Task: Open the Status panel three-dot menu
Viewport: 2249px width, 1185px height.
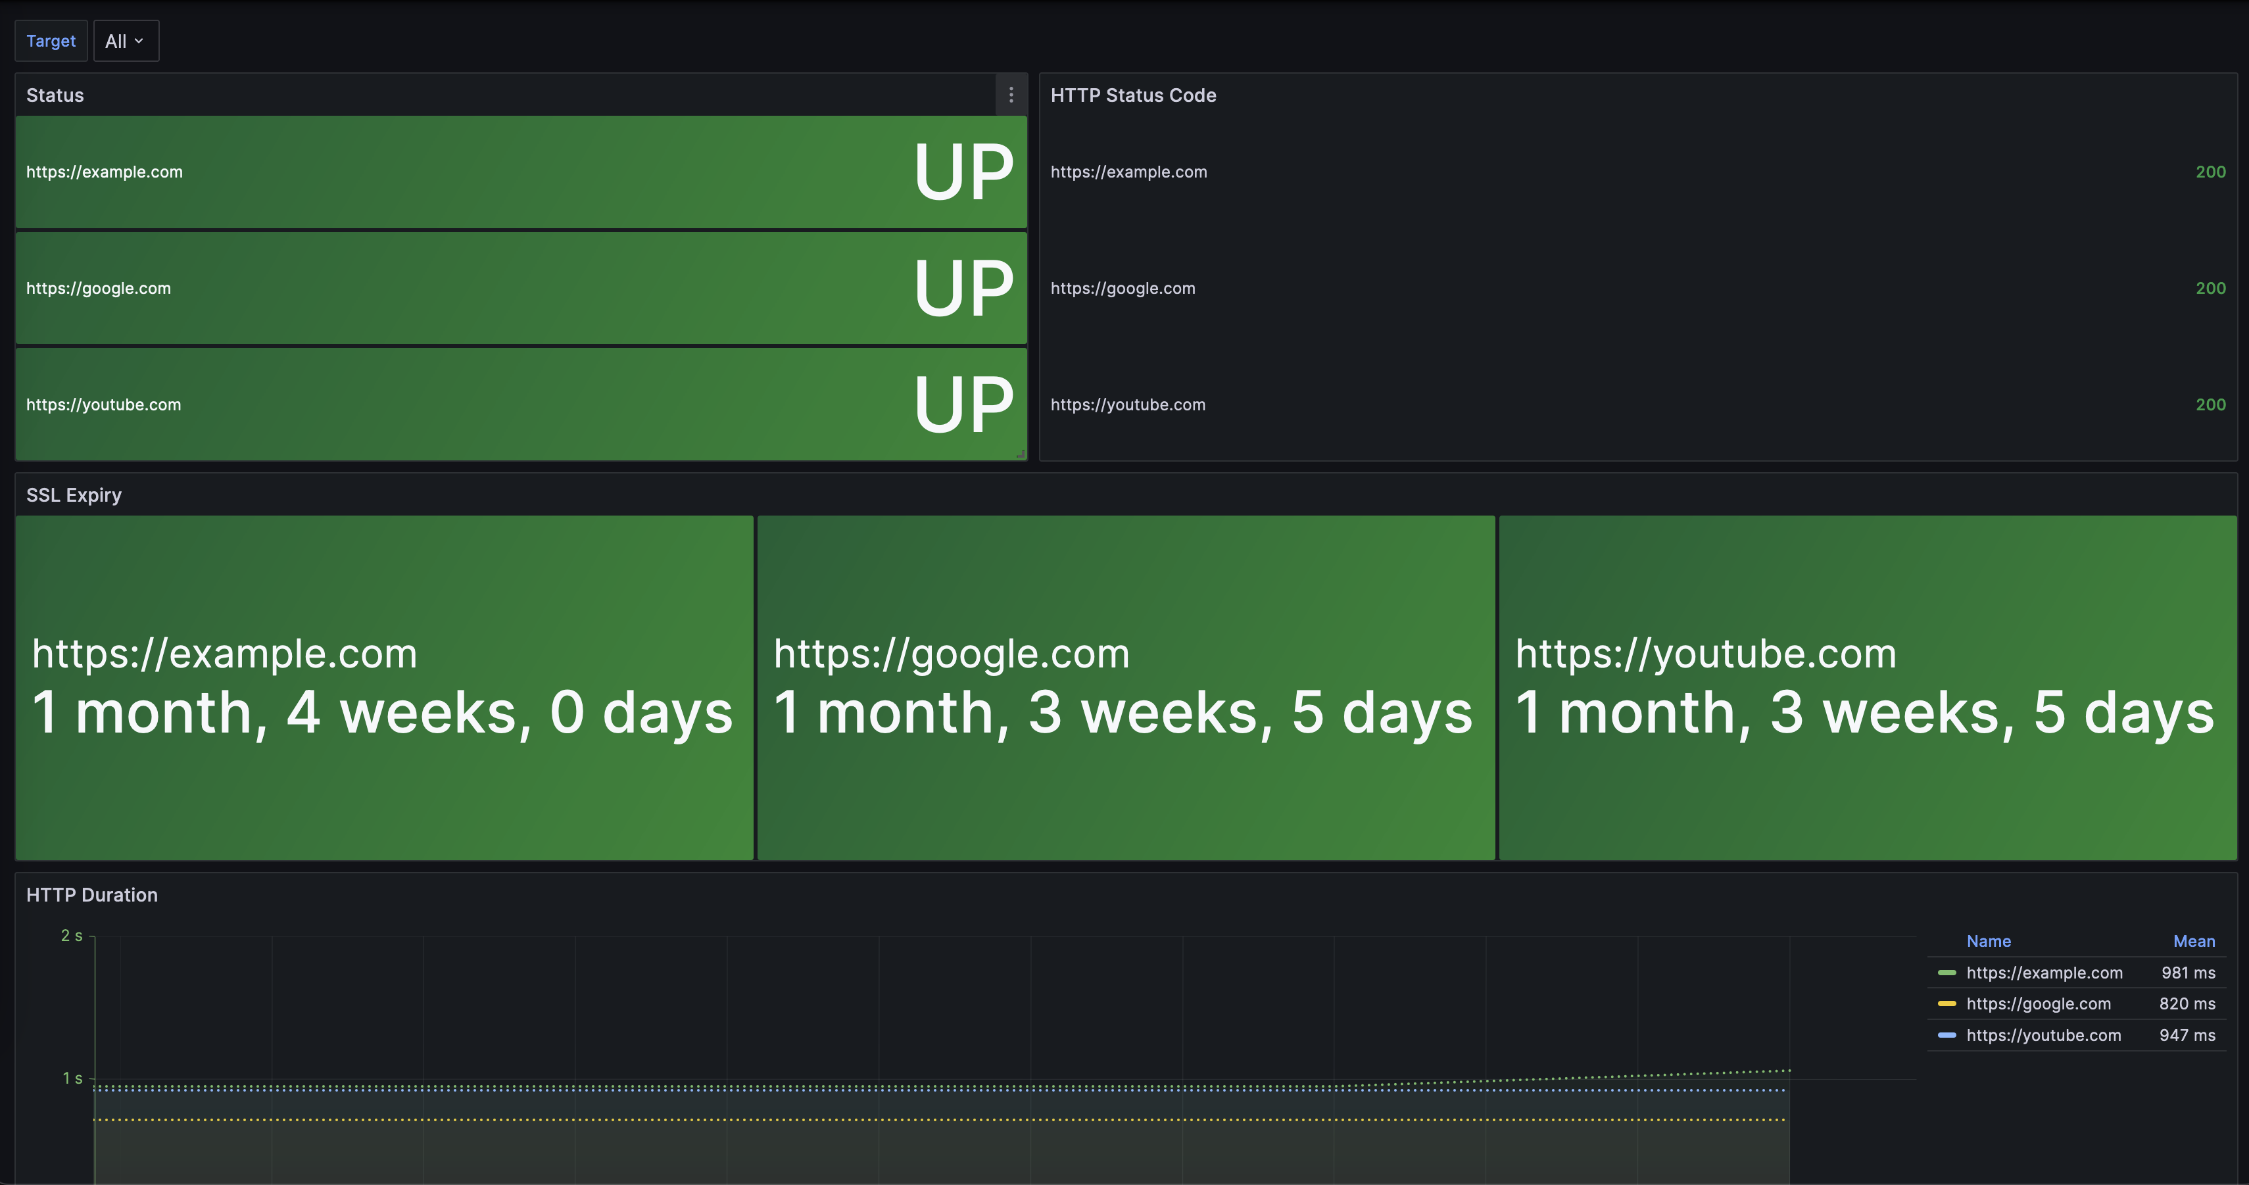Action: 1011,94
